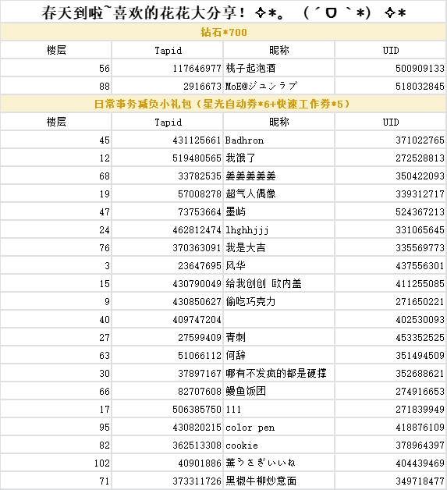
Task: Click the nickname cell lhghhjjj
Action: (x=279, y=229)
